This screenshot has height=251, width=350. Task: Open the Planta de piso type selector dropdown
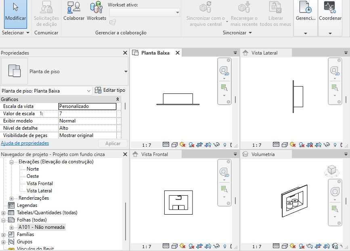tap(126, 72)
